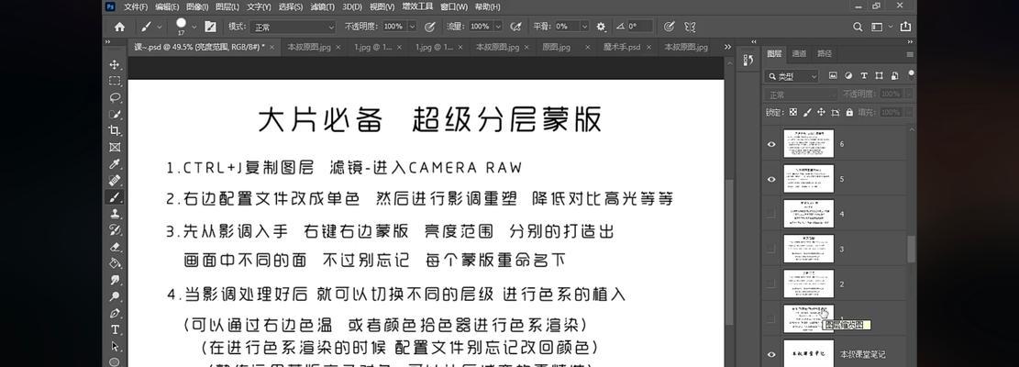
Task: Show layer 2 visibility box
Action: coord(771,284)
